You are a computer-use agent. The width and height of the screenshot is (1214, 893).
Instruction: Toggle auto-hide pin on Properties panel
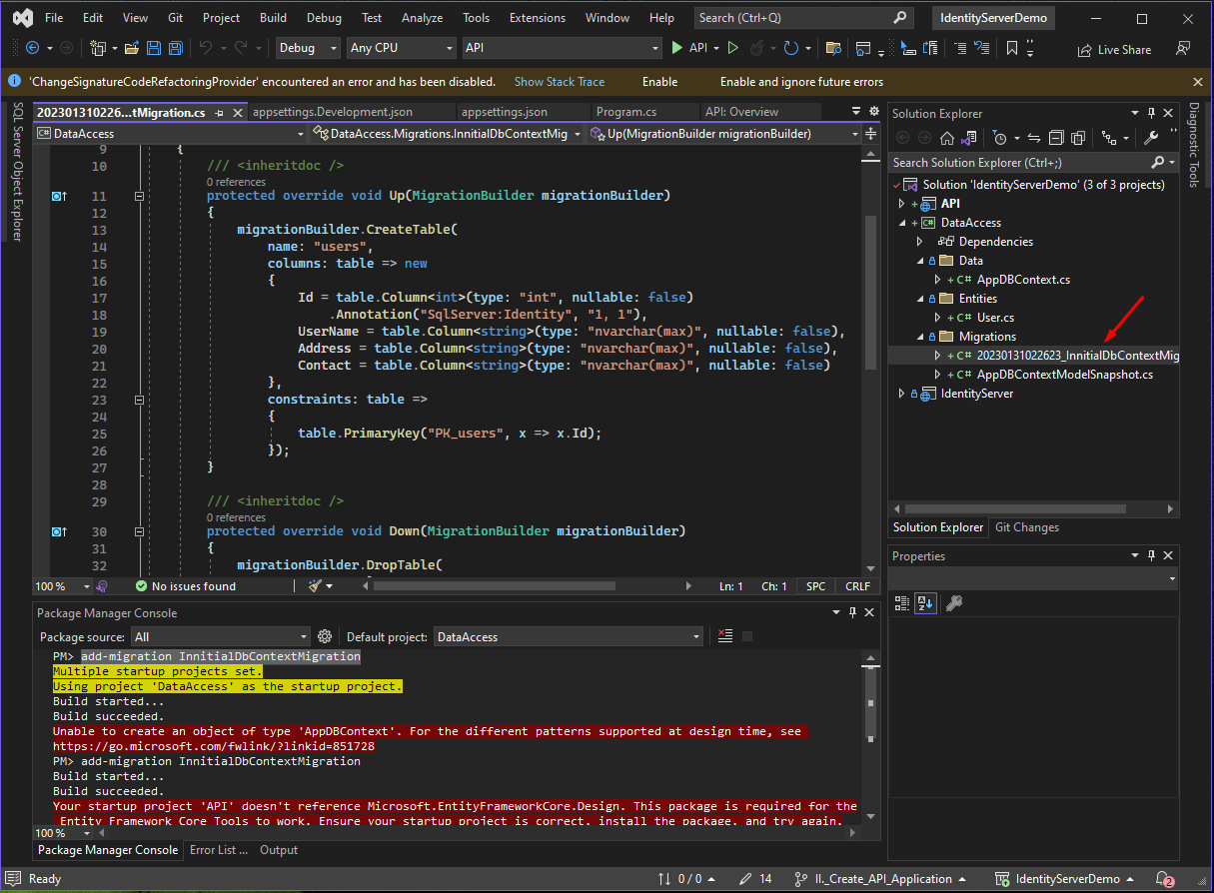pyautogui.click(x=1151, y=555)
